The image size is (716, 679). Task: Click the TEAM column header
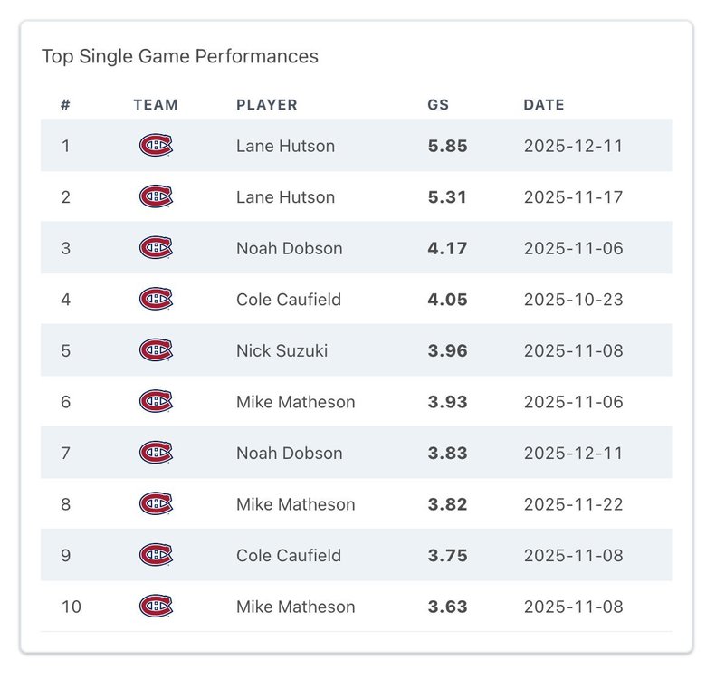156,105
